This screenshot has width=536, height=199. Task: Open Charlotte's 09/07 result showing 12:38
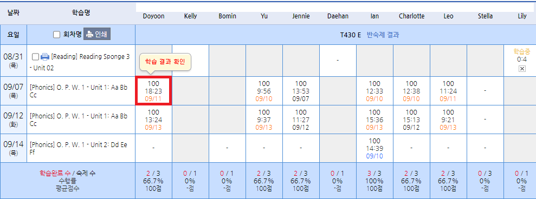coord(411,91)
